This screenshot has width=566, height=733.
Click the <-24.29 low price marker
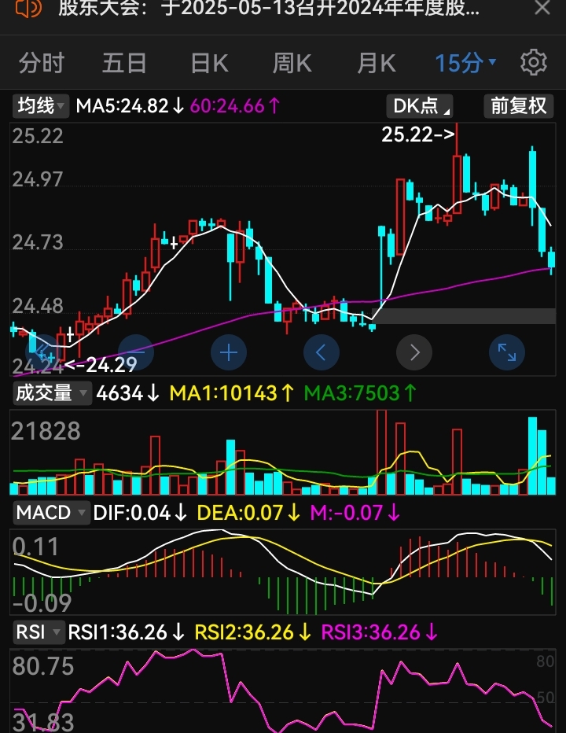pyautogui.click(x=101, y=365)
